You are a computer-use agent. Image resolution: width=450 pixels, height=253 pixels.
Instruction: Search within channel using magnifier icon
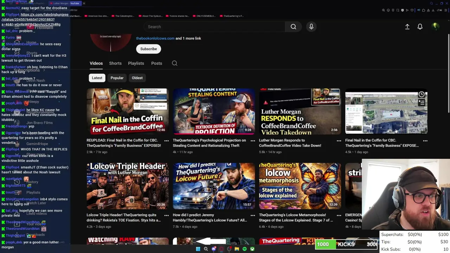tap(174, 63)
